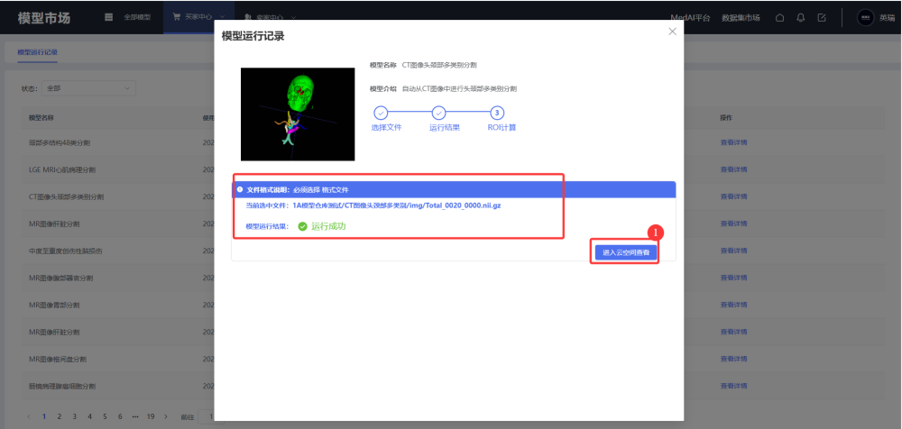Select CT图像头颈部多类别分割 in table
The width and height of the screenshot is (902, 429).
66,196
